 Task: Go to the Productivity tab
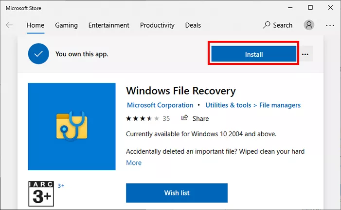click(x=157, y=25)
